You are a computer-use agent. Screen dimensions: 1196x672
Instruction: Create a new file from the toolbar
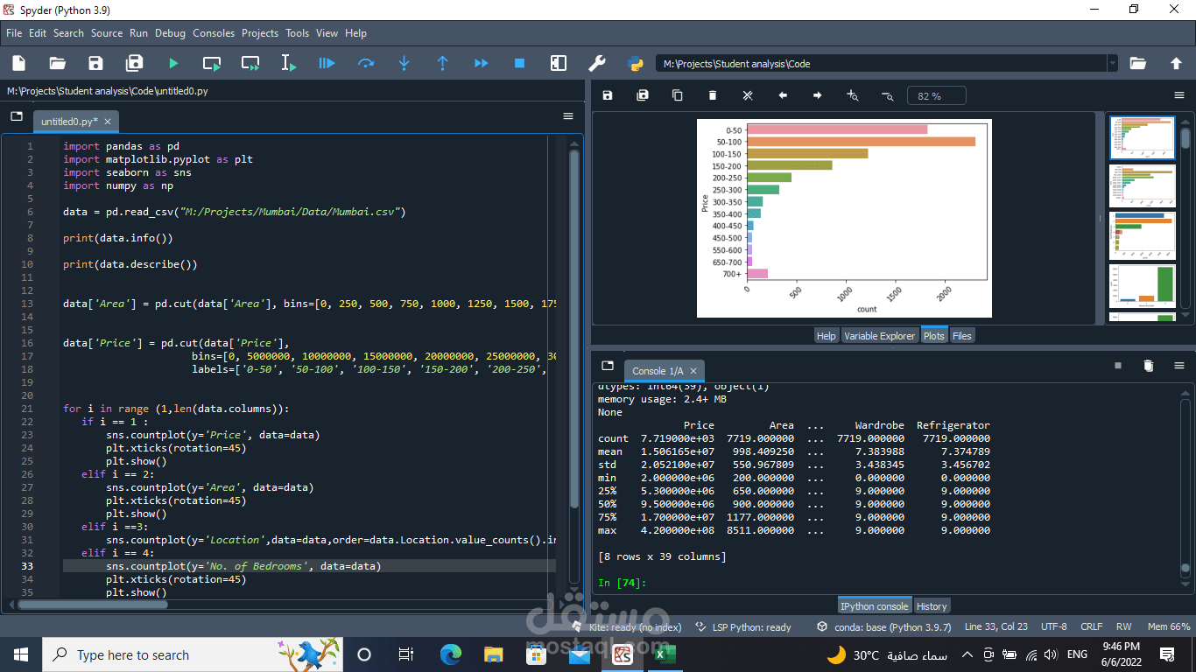click(x=18, y=63)
